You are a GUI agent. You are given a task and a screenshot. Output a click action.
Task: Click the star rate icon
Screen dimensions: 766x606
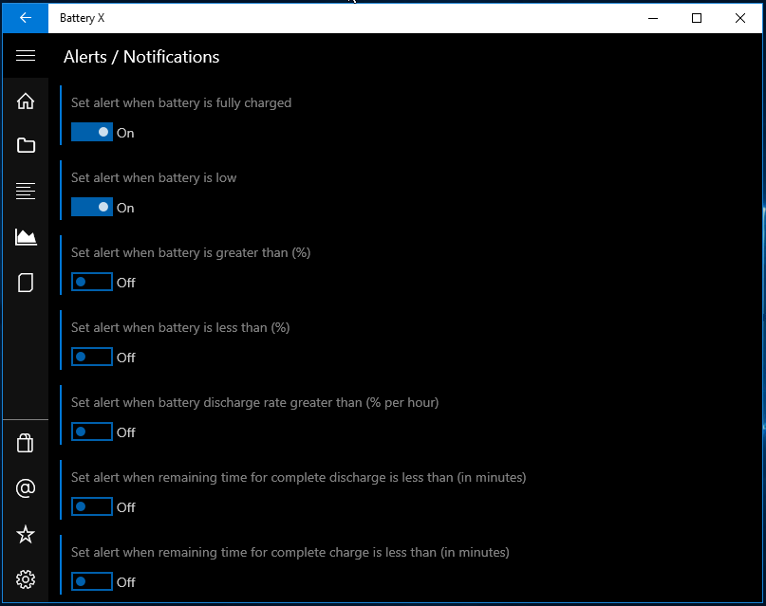(26, 534)
